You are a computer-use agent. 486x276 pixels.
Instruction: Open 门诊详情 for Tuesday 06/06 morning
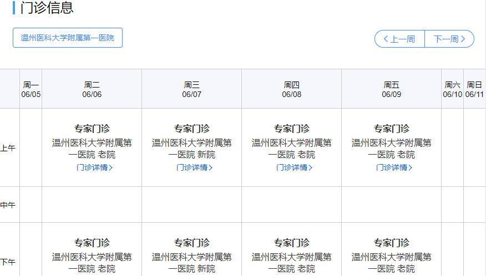click(x=94, y=167)
